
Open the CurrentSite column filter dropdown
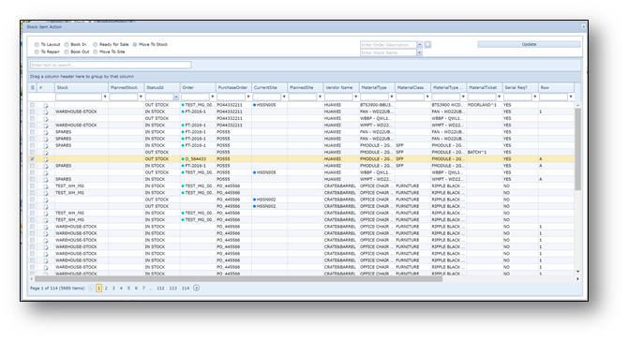coord(284,96)
